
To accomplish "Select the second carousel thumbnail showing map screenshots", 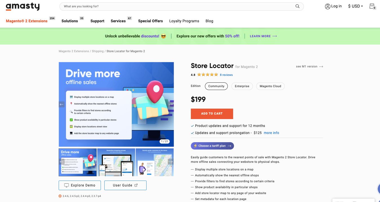I will click(x=116, y=162).
